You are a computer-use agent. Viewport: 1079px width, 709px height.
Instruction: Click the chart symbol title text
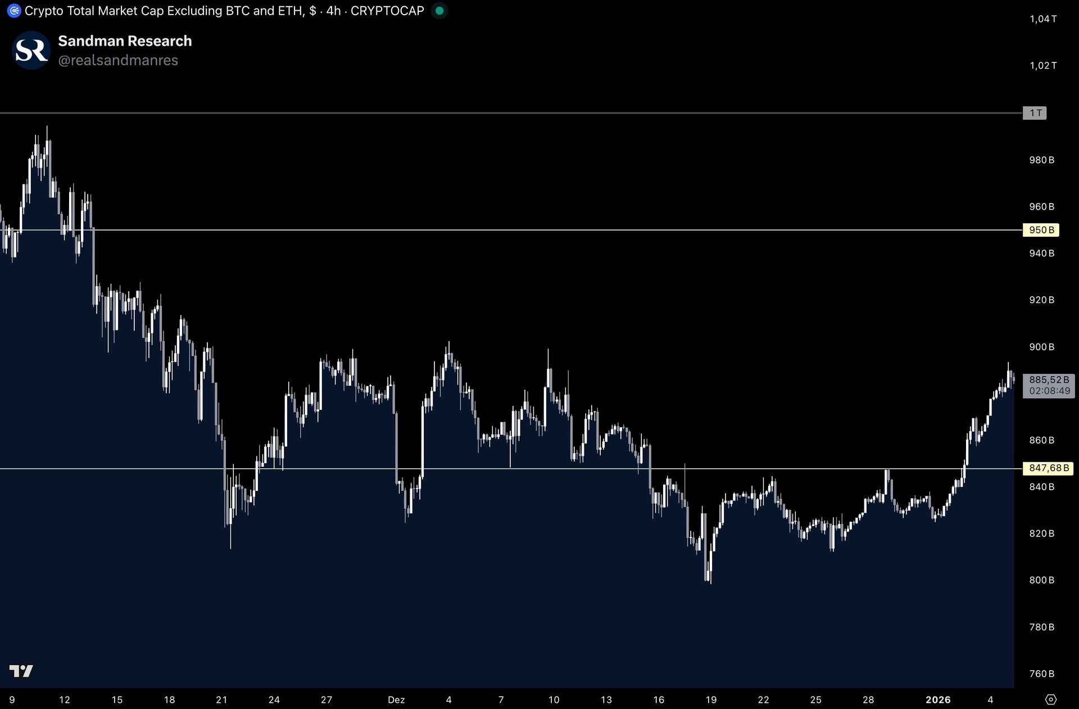(163, 11)
